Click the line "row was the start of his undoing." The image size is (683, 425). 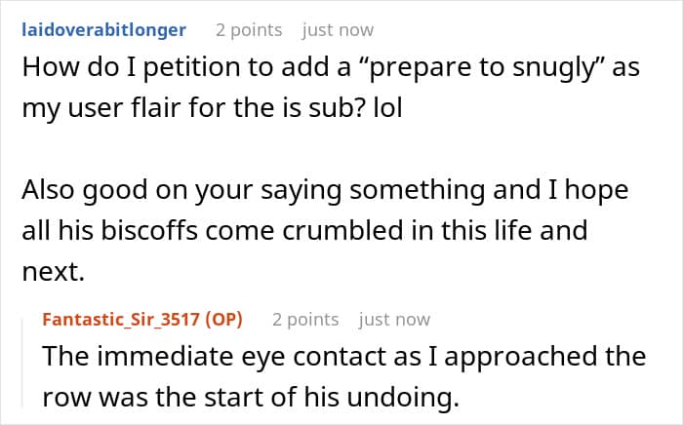251,397
